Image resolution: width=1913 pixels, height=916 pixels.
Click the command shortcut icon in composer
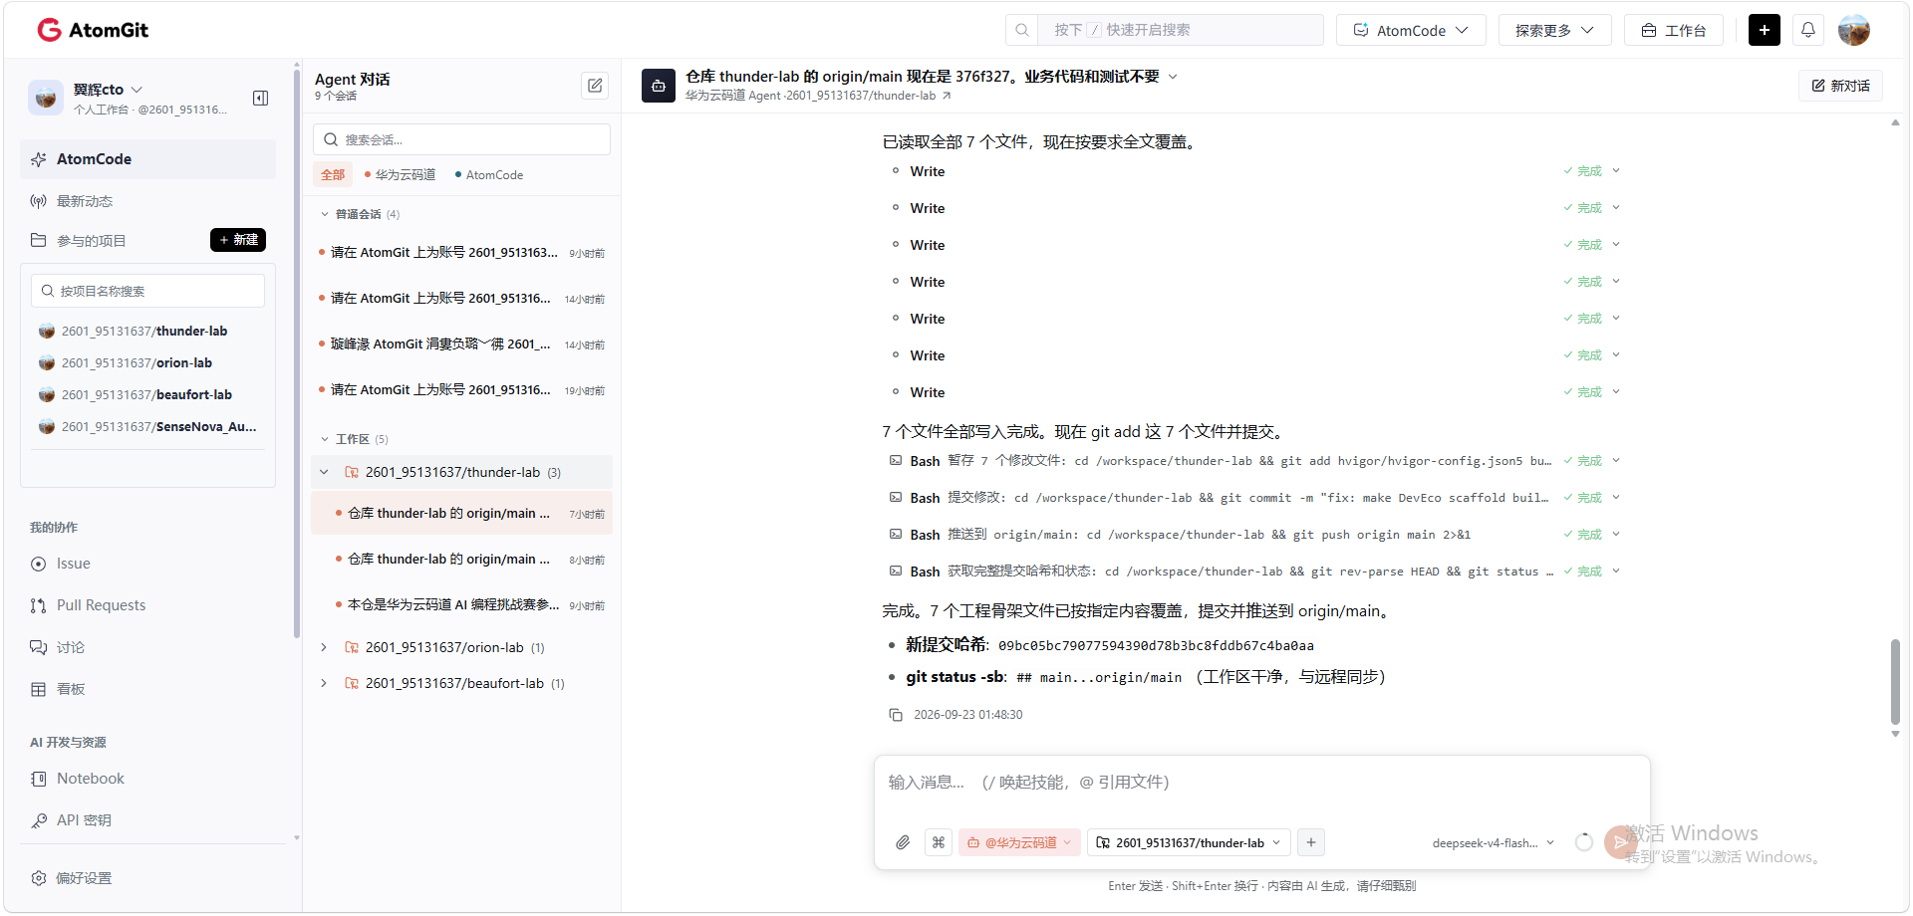pos(939,842)
